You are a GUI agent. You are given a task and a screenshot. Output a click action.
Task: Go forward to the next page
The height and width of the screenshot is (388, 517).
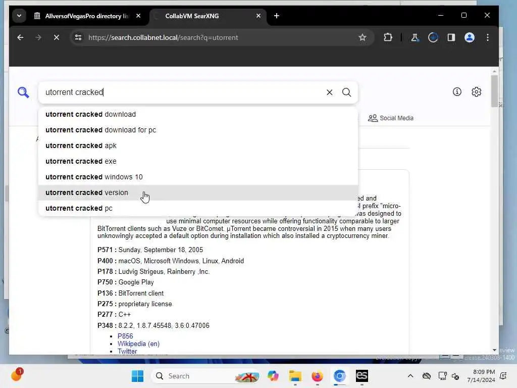[x=38, y=37]
